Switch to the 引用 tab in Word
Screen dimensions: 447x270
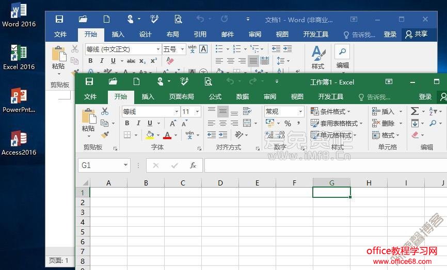pyautogui.click(x=200, y=35)
